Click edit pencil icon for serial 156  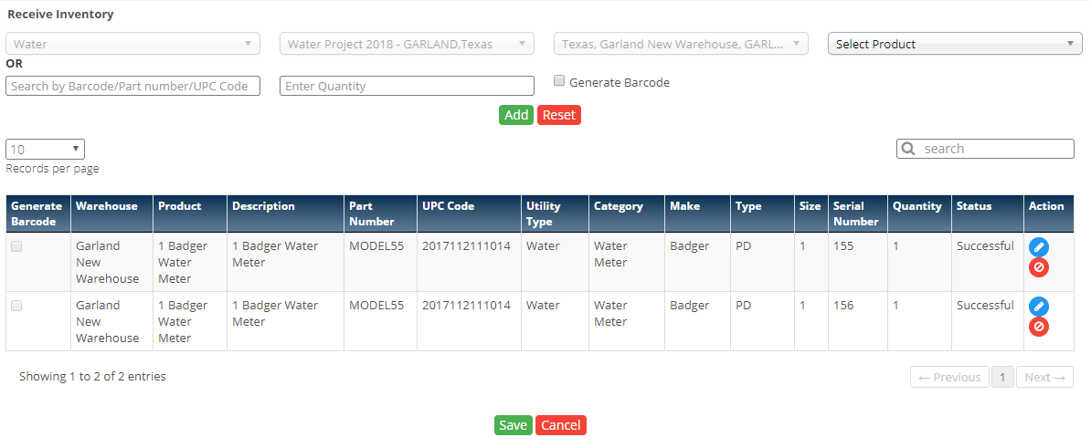1038,307
